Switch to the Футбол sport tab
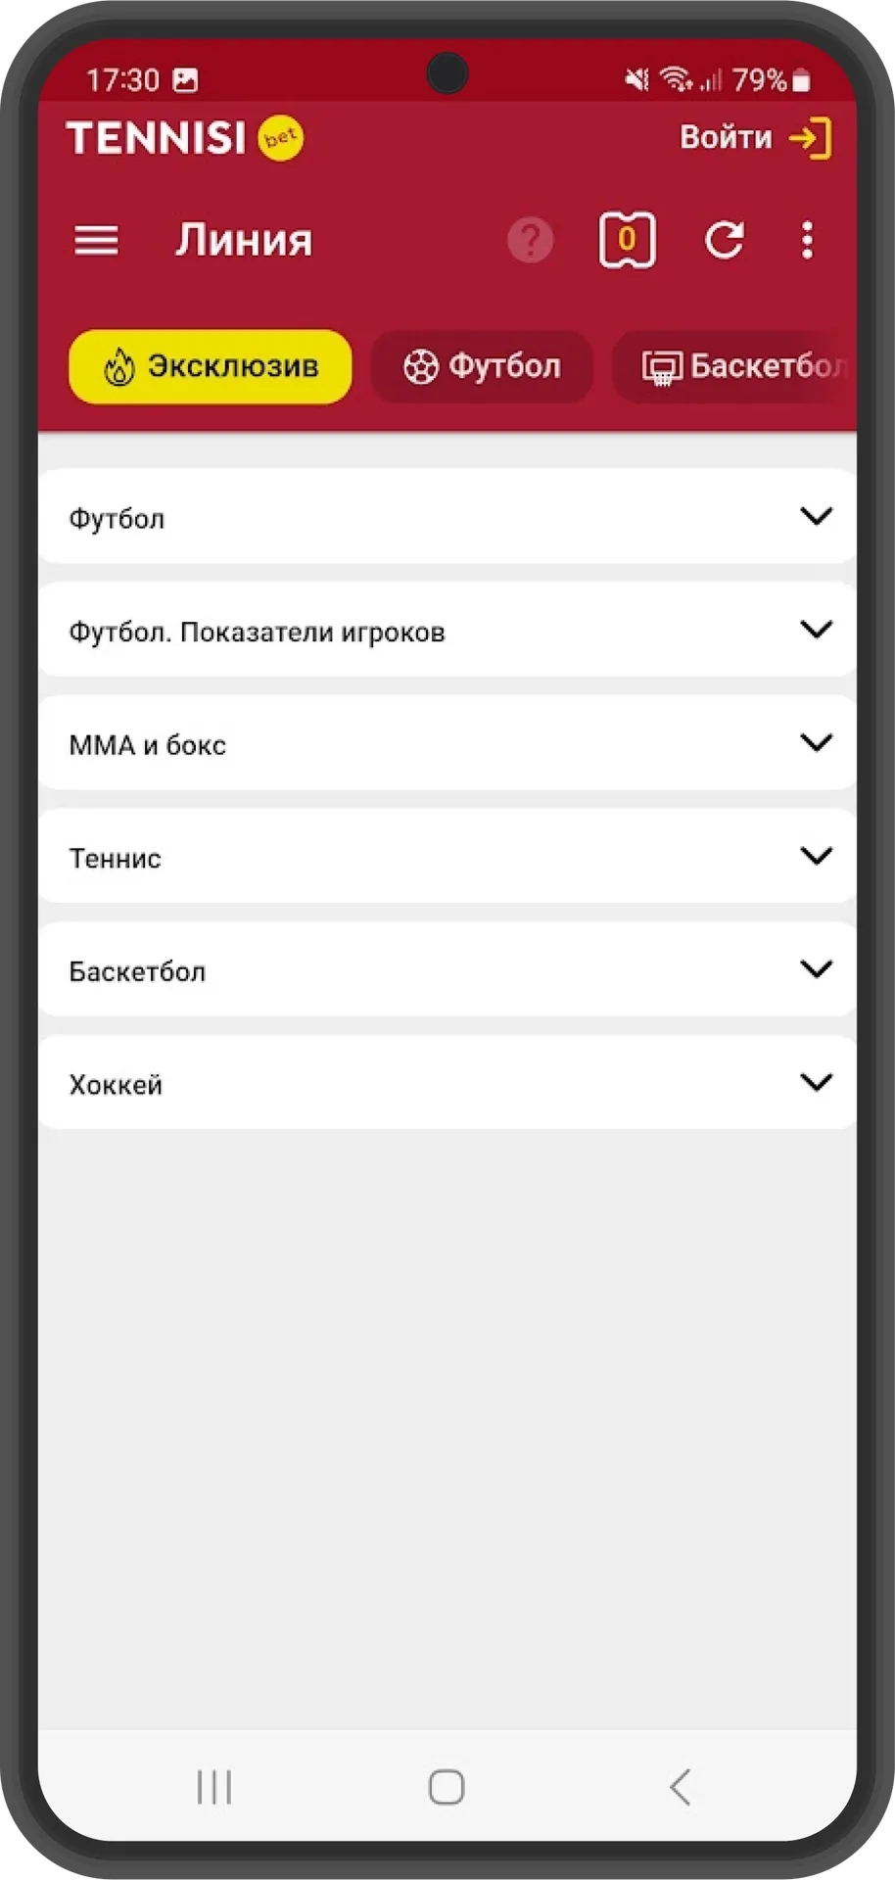This screenshot has width=895, height=1880. [x=482, y=367]
